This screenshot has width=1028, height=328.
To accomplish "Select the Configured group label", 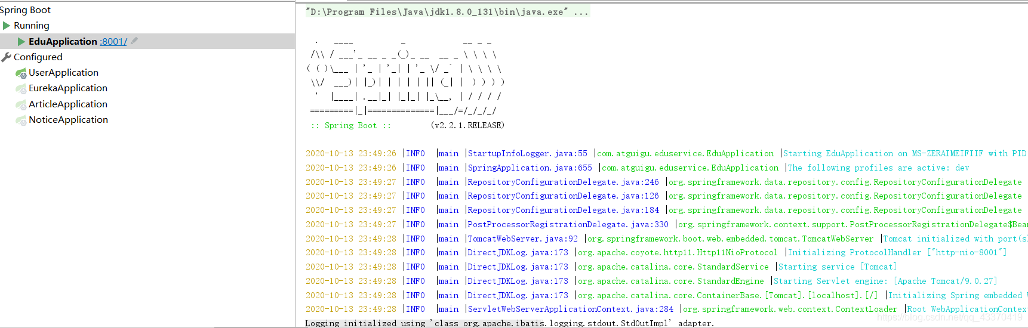I will click(x=38, y=57).
